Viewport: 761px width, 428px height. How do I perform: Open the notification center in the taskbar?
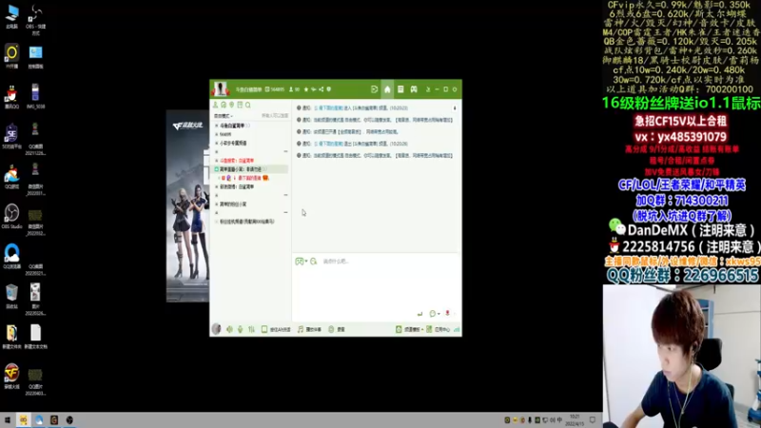click(x=593, y=419)
